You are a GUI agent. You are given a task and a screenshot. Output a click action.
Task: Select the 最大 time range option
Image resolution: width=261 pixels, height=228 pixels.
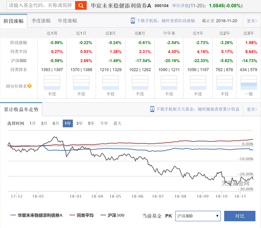tap(117, 124)
